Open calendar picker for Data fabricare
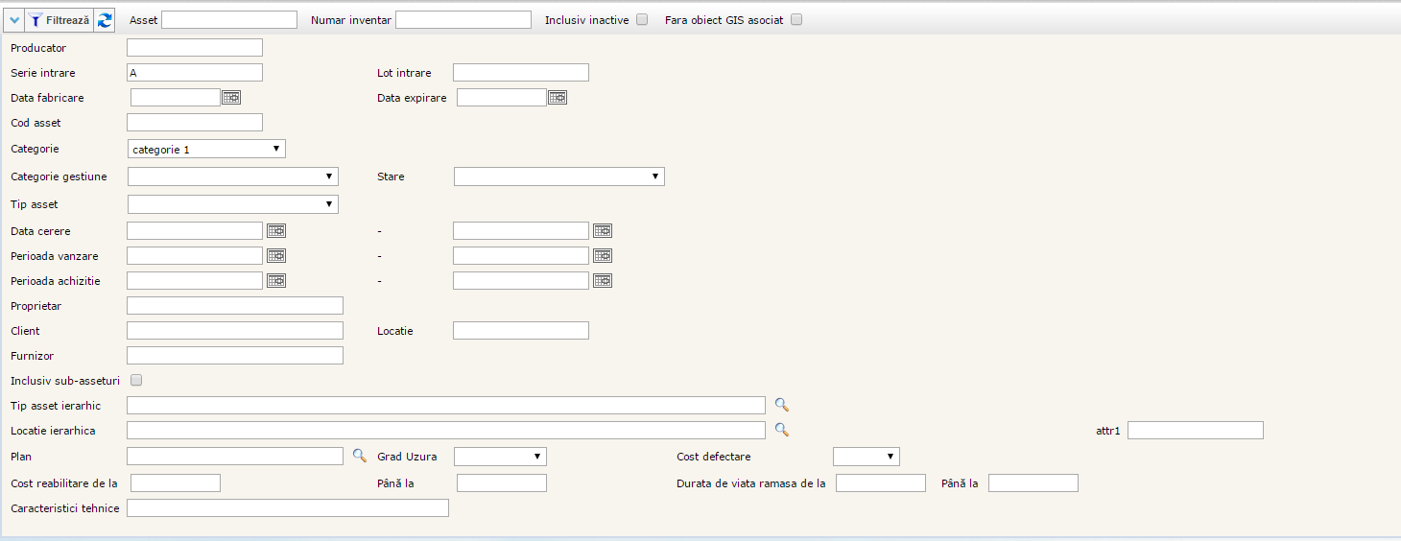Viewport: 1401px width, 541px height. point(231,97)
